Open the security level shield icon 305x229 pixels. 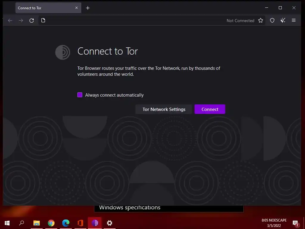[272, 21]
